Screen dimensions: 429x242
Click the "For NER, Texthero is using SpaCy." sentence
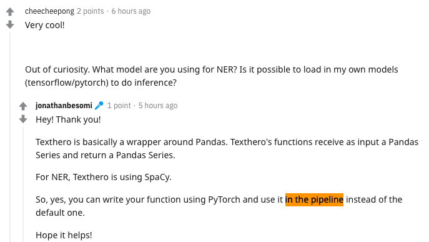tap(104, 177)
